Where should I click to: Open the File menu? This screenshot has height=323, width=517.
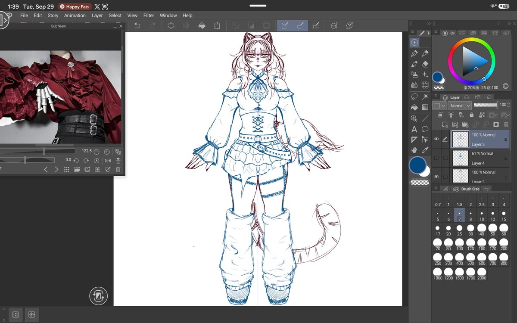pos(24,16)
